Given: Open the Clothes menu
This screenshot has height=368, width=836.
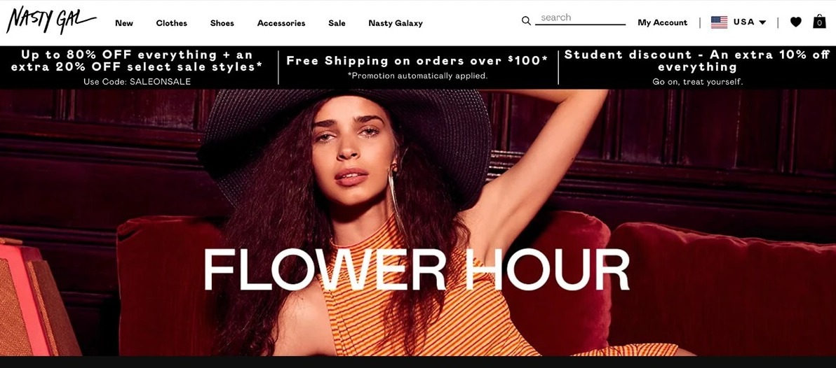Looking at the screenshot, I should 172,23.
